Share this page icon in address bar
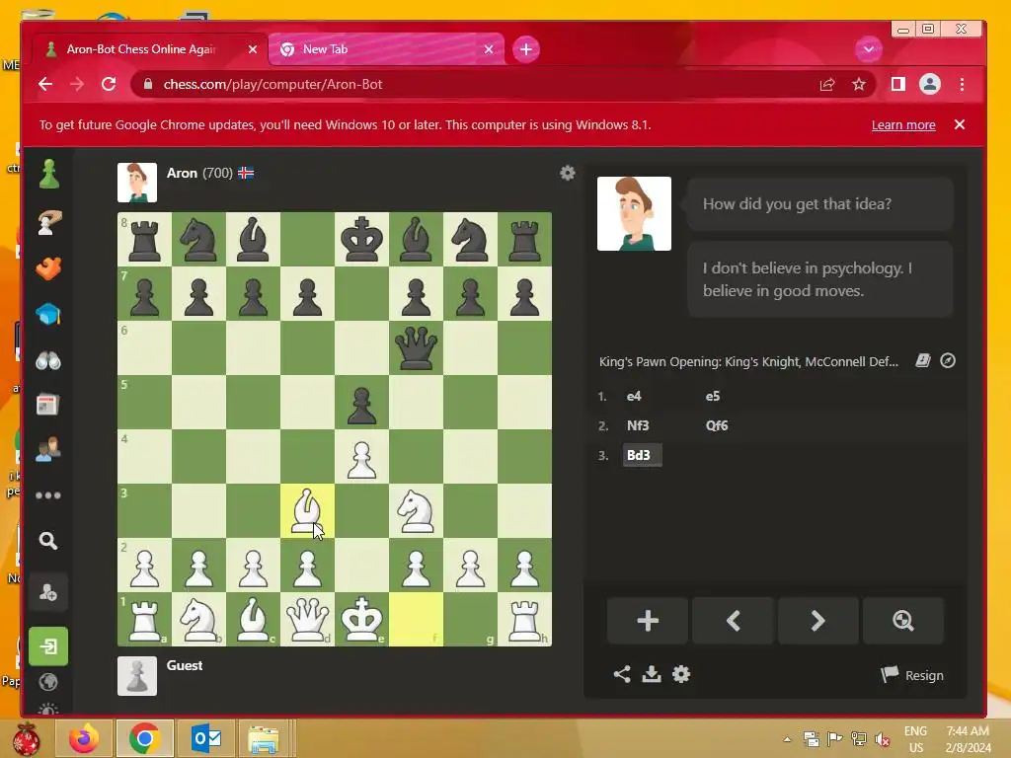The height and width of the screenshot is (758, 1011). (827, 84)
